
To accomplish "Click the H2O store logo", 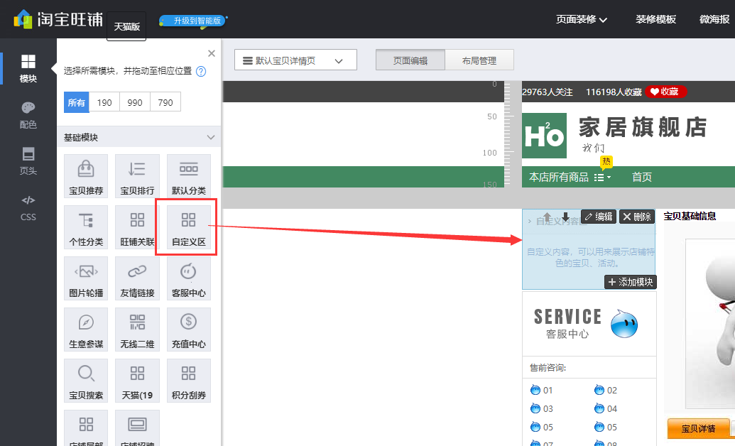I will [544, 136].
